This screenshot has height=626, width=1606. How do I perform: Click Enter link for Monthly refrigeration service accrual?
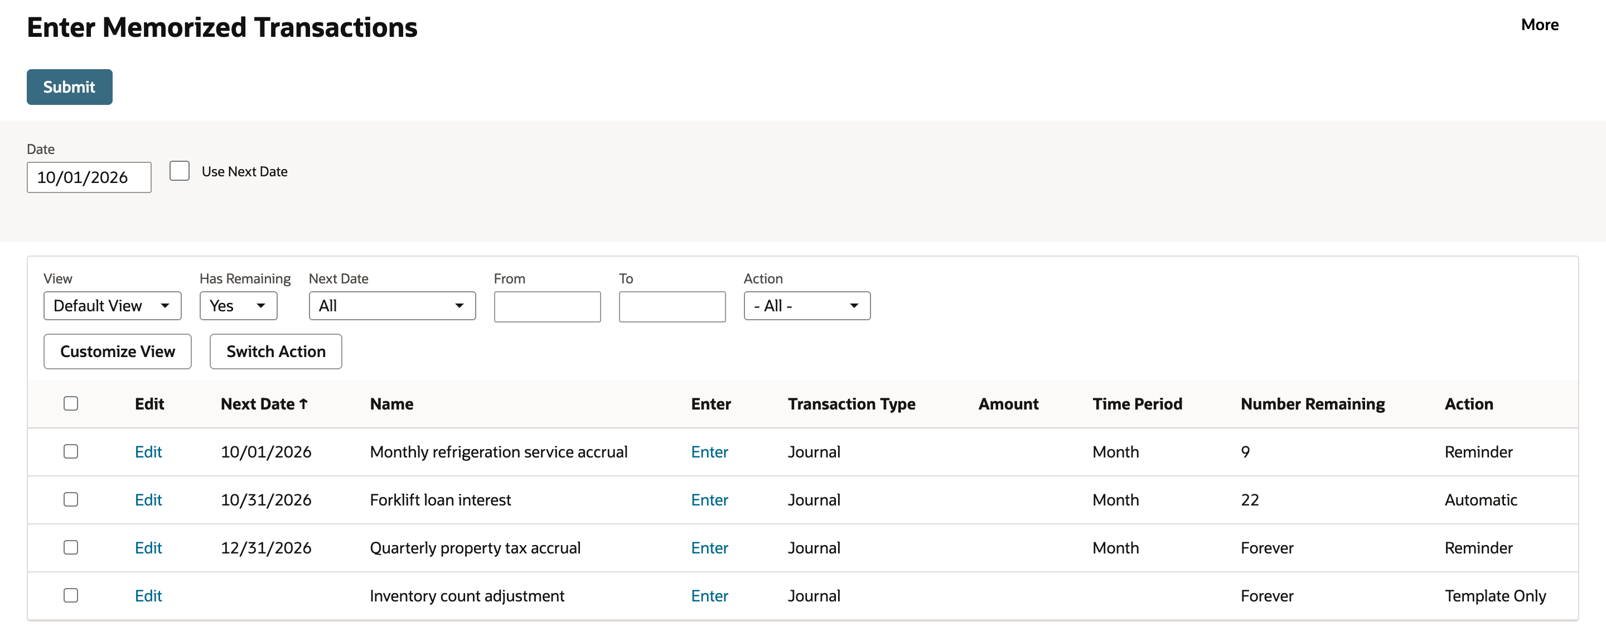709,452
